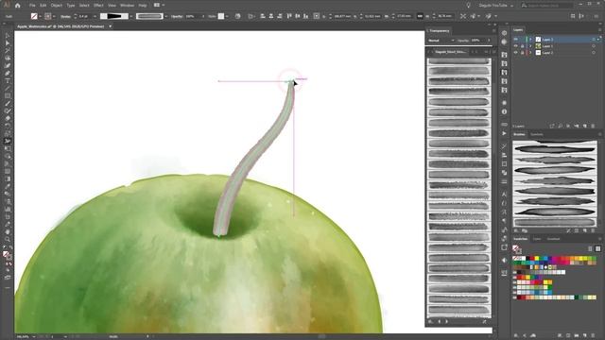Screen dimensions: 605x340
Task: Select the Eyedropper tool
Action: (8, 187)
